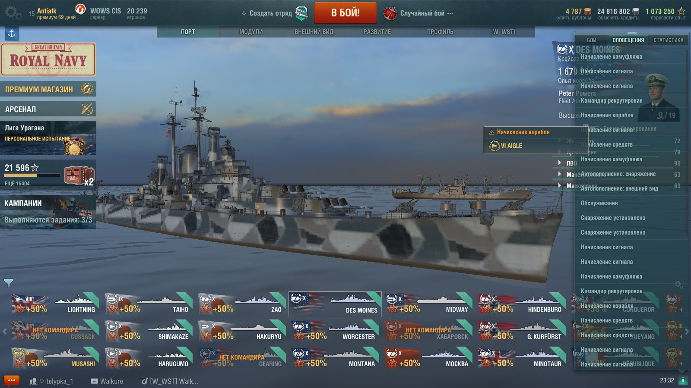Viewport: 691px width, 388px height.
Task: Open the Премиум магазин
Action: click(x=48, y=89)
